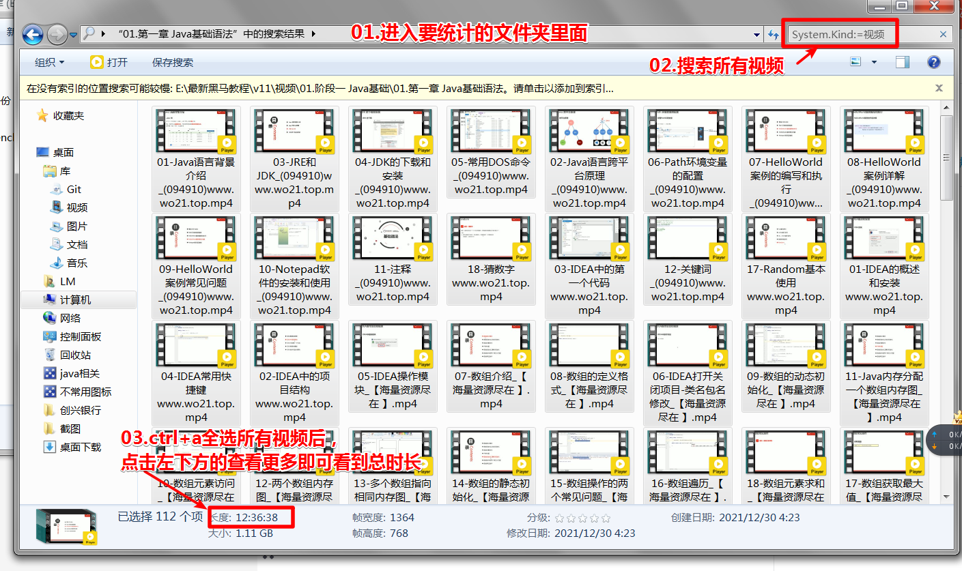Viewport: 962px width, 571px height.
Task: Open Explorer Help via the question mark icon
Action: (x=933, y=61)
